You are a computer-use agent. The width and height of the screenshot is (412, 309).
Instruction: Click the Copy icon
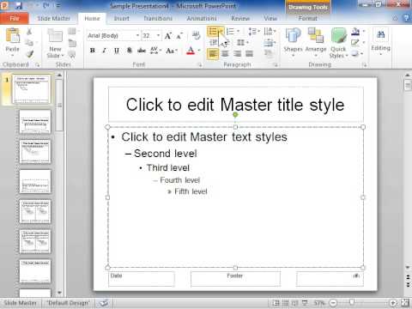[x=29, y=43]
